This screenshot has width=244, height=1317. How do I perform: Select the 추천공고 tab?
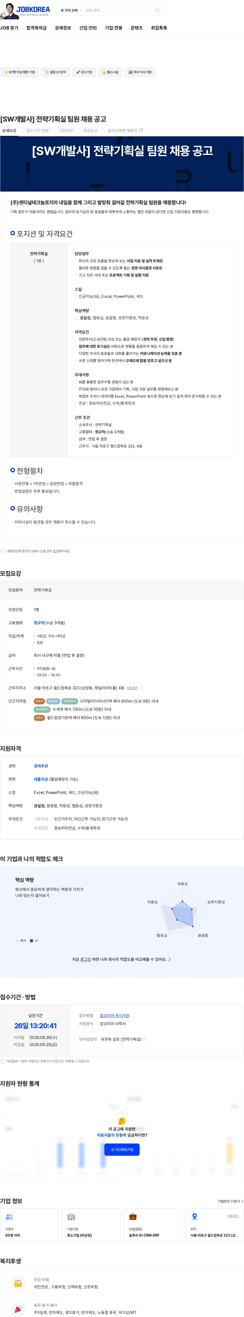(90, 130)
